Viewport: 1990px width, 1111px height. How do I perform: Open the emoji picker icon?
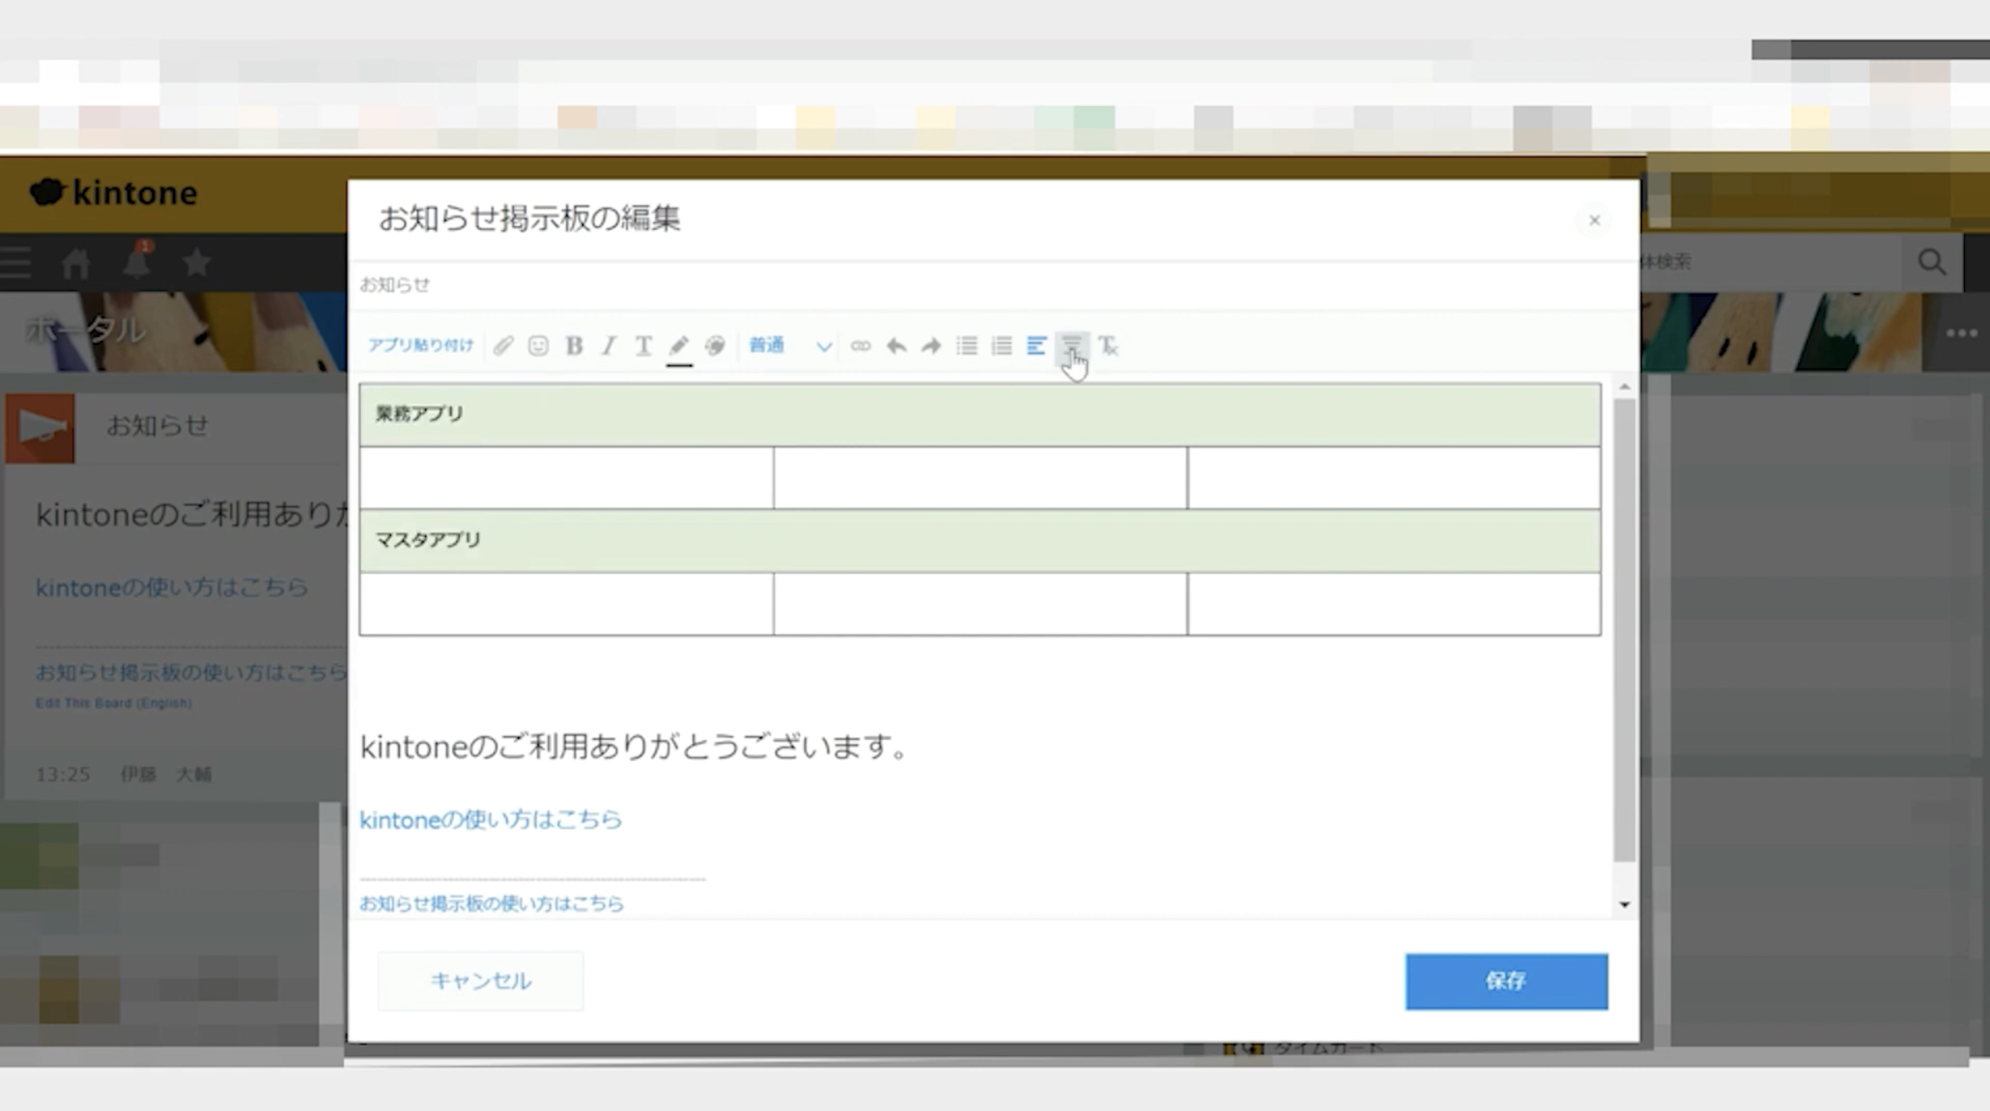[x=537, y=345]
